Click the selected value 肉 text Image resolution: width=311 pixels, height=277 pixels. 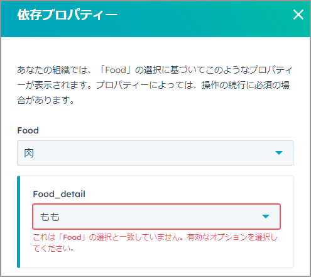(x=29, y=153)
